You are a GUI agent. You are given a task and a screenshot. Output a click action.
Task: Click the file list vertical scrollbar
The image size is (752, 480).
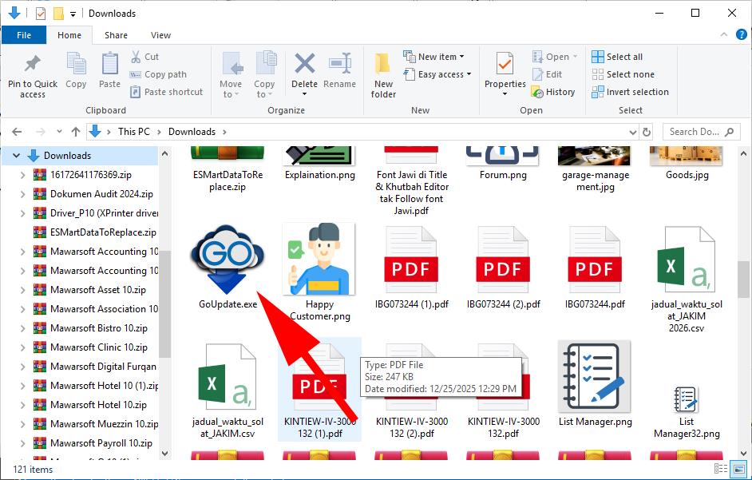click(744, 280)
